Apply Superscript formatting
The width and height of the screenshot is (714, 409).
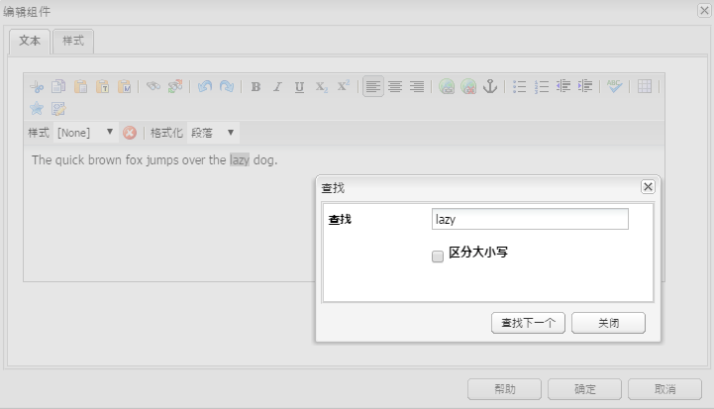(344, 86)
